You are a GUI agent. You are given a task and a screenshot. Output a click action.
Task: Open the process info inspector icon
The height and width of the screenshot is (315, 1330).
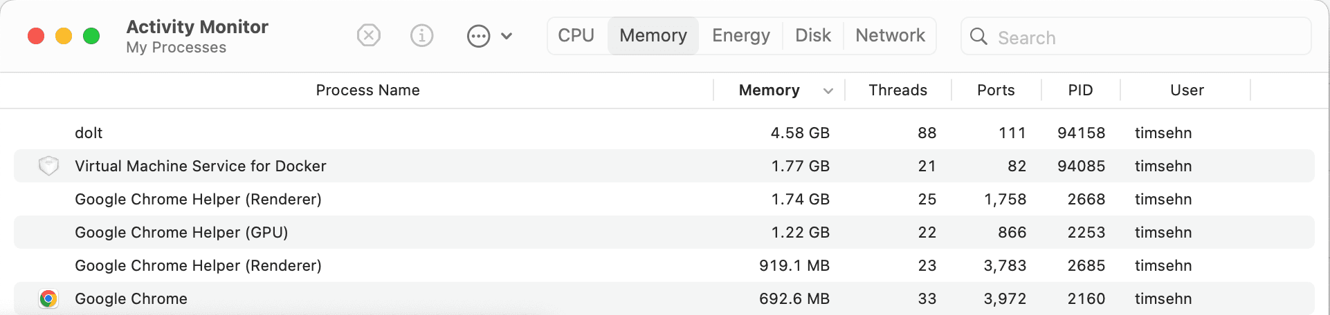(421, 35)
